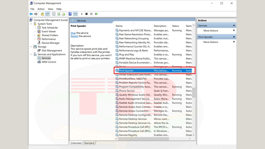Open the Action menu
The height and width of the screenshot is (149, 265).
click(x=41, y=9)
